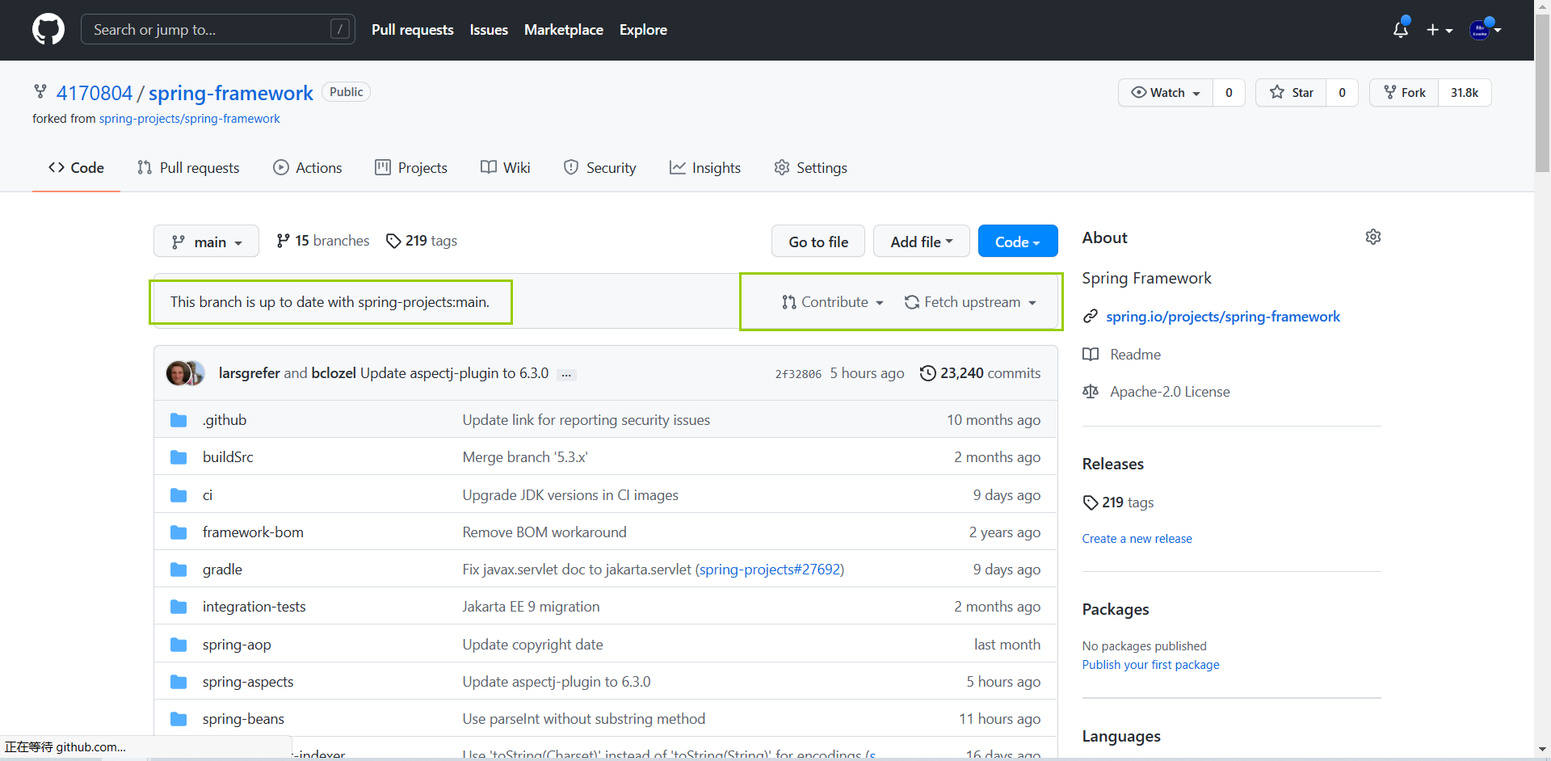Viewport: 1551px width, 761px height.
Task: View the 31.8k forks count
Action: point(1465,92)
